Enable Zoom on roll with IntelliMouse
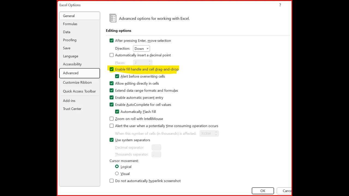349x196 pixels. [x=112, y=119]
